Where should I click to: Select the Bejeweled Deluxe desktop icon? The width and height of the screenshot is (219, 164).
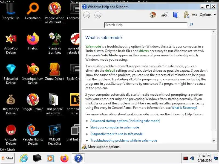tap(11, 74)
